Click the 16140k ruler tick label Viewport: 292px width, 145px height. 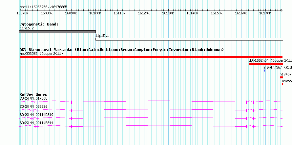click(x=192, y=13)
